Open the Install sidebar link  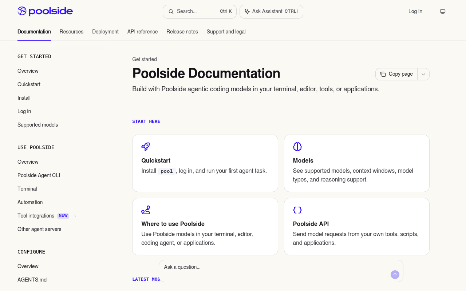click(24, 98)
